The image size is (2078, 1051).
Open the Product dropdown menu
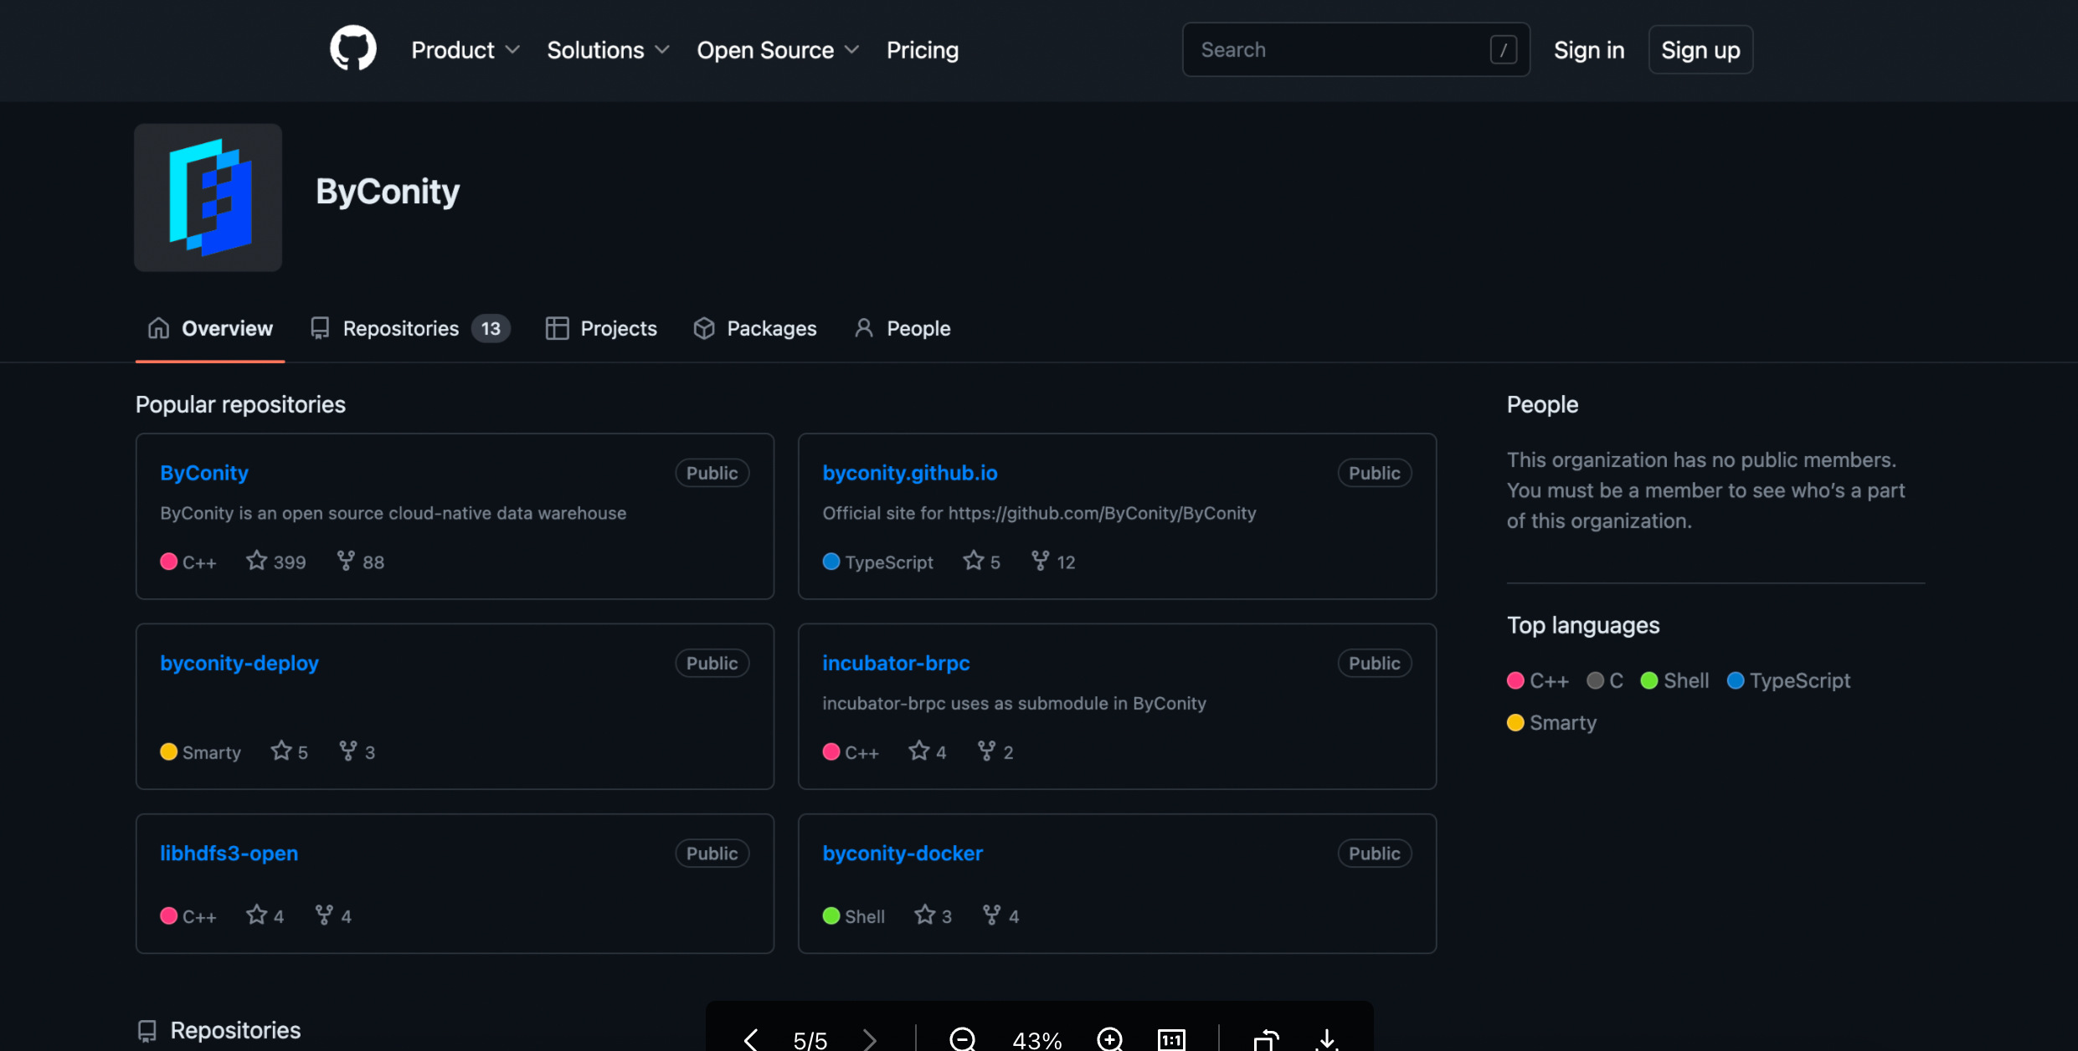[x=465, y=50]
